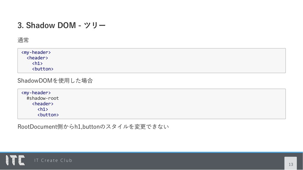Image resolution: width=303 pixels, height=170 pixels.
Task: Click the #shadow-root line
Action: [x=43, y=98]
